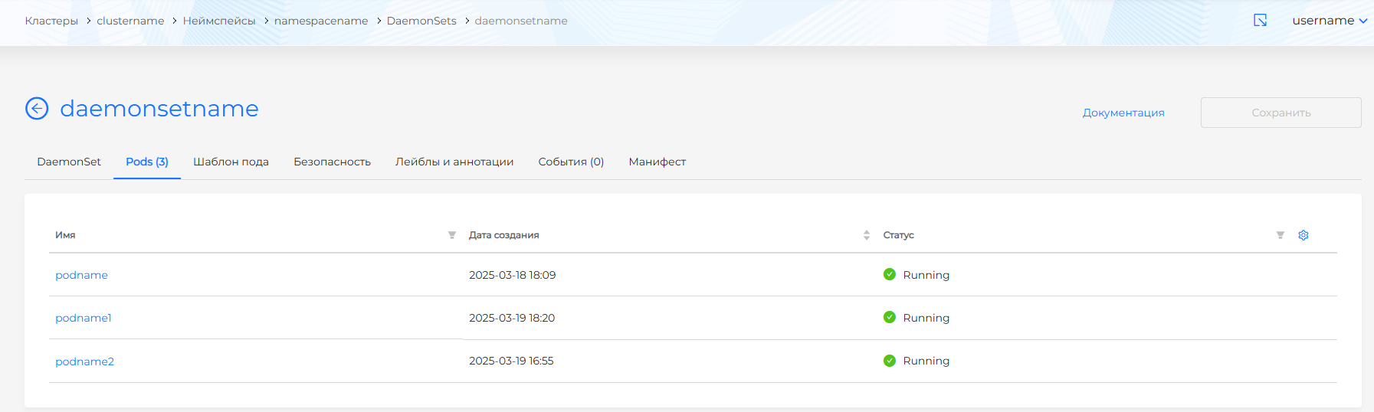The height and width of the screenshot is (412, 1374).
Task: Click the open-in-new-window icon near username
Action: point(1260,21)
